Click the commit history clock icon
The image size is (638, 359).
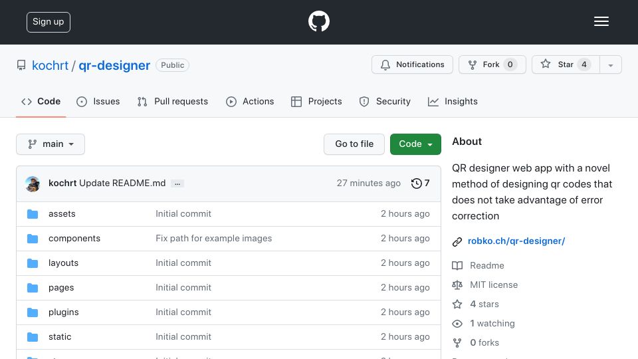(416, 183)
